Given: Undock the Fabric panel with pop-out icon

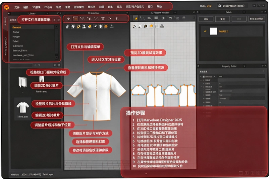Looking at the screenshot, I should (x=262, y=12).
